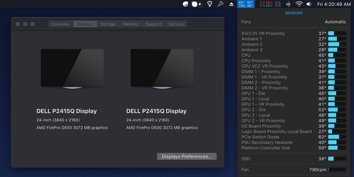Select the GPU 1 - Die row

(294, 93)
